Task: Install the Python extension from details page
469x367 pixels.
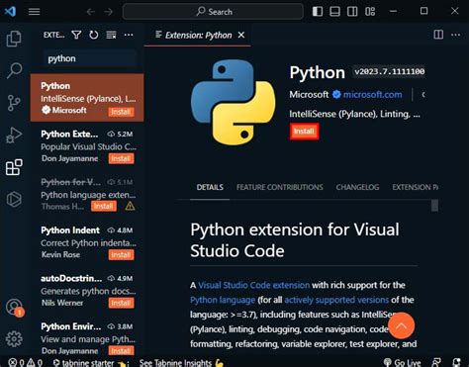Action: point(304,132)
